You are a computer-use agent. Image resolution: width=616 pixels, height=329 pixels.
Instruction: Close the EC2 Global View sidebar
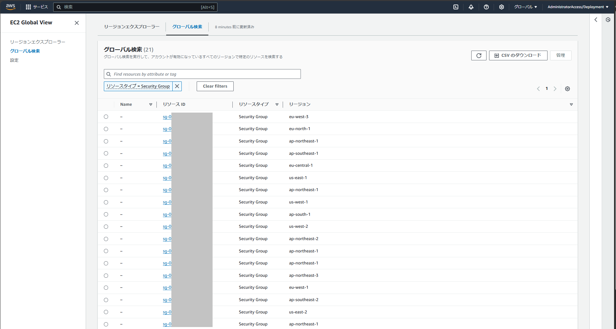(x=77, y=23)
